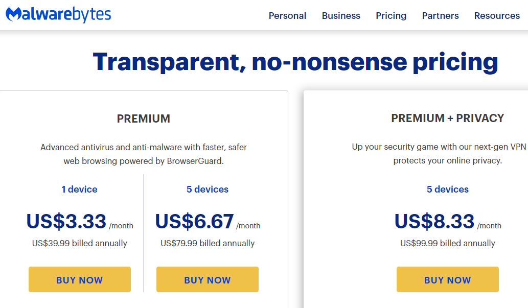528x308 pixels.
Task: Select Premium 5 devices option
Action: (208, 189)
